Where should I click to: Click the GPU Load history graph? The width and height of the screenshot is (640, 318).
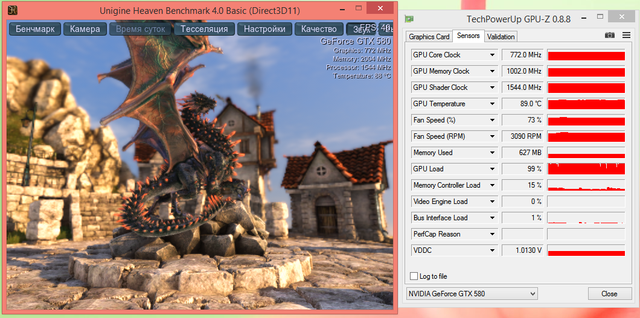(586, 169)
